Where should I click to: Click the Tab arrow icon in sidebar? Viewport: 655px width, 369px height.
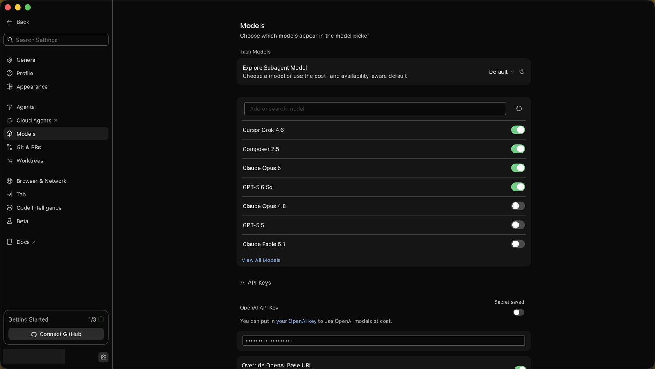9,194
